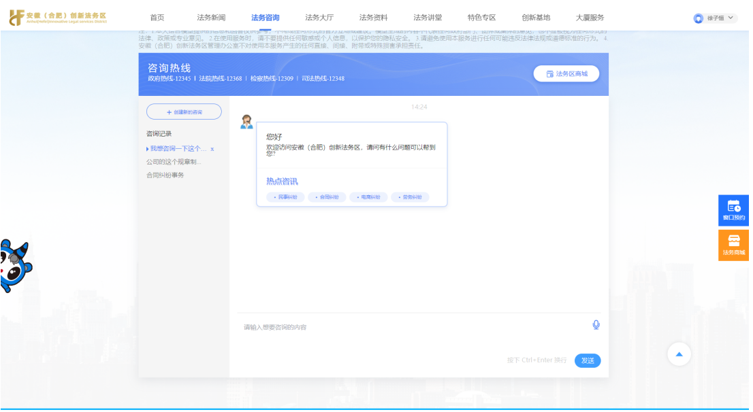
Task: Click the 政府热线-12345 hotline text
Action: click(169, 79)
